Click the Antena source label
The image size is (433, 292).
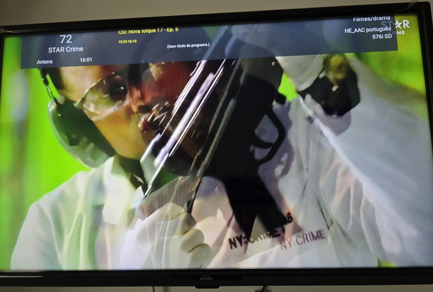pyautogui.click(x=45, y=62)
